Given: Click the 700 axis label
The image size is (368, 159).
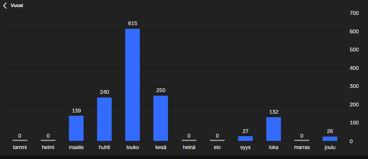Looking at the screenshot, I should point(354,13).
